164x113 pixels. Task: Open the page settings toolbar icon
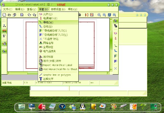(x=22, y=15)
